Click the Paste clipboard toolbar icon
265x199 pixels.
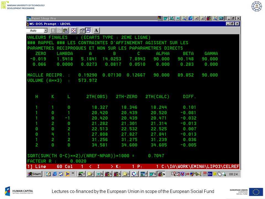(65, 30)
